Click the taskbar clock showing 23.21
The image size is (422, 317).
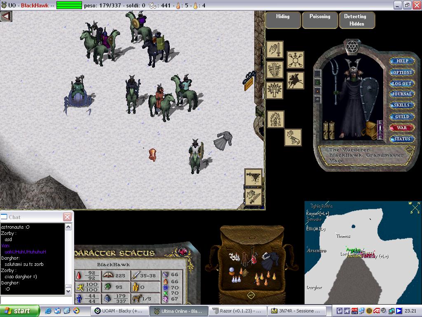[x=410, y=311]
